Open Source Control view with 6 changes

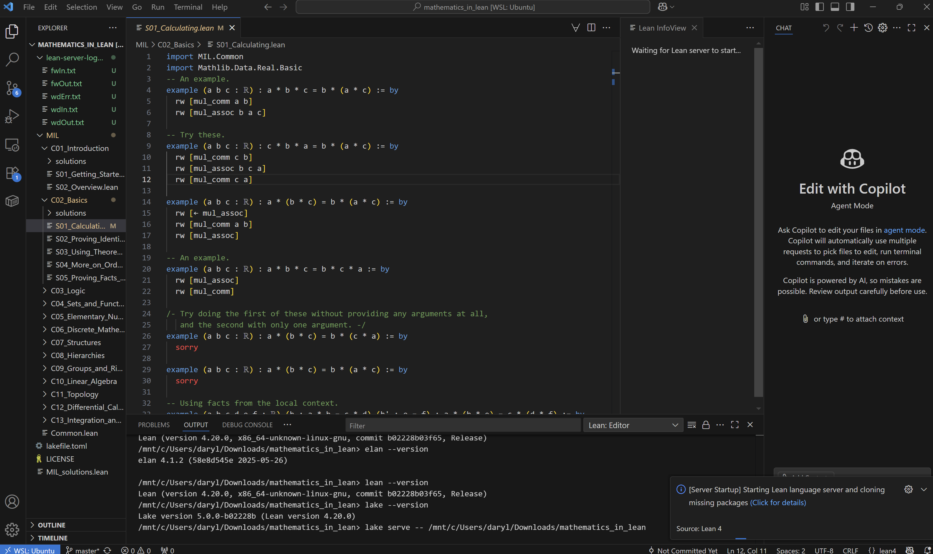point(12,88)
